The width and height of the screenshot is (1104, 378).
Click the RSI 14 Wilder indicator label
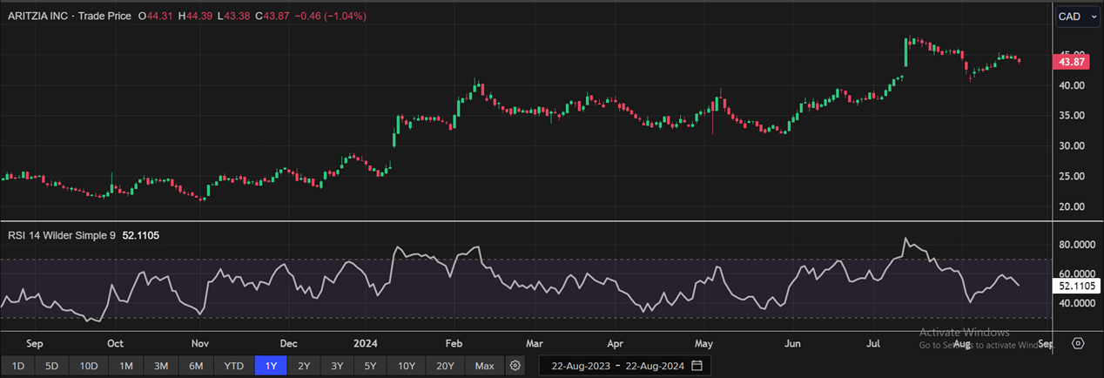coord(59,235)
